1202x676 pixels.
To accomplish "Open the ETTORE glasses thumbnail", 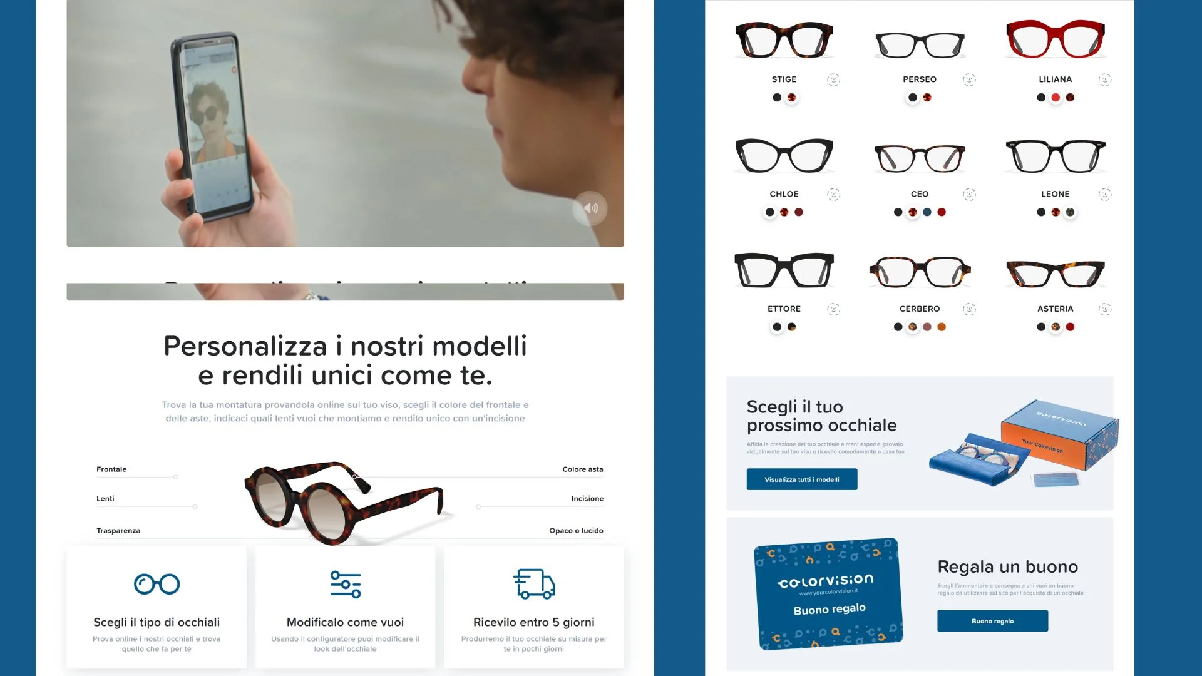I will pos(784,270).
